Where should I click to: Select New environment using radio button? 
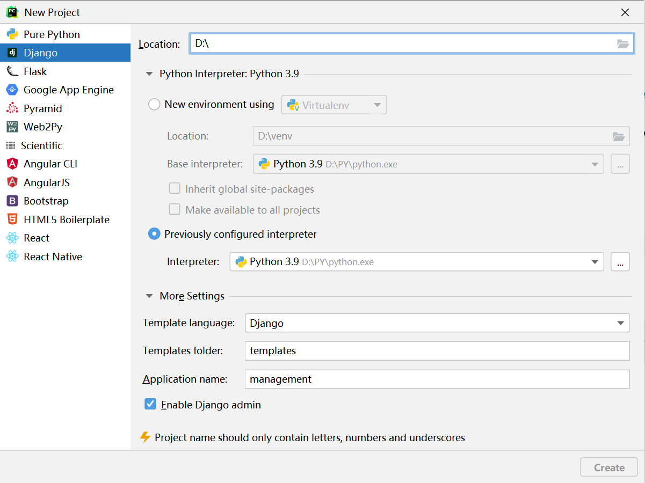154,105
